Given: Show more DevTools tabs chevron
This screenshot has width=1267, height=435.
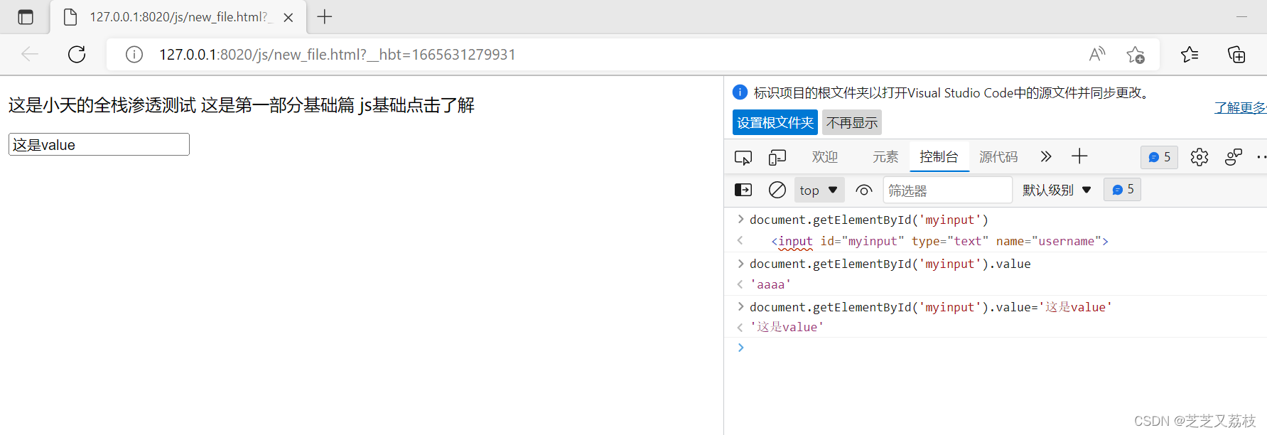Looking at the screenshot, I should (1045, 156).
